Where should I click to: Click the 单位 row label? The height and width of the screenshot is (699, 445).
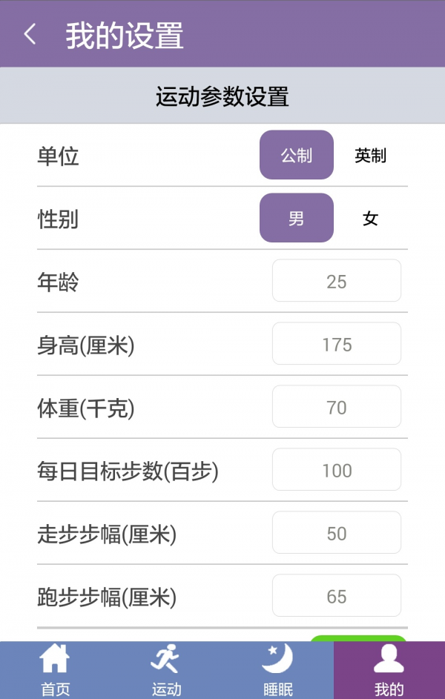(58, 156)
